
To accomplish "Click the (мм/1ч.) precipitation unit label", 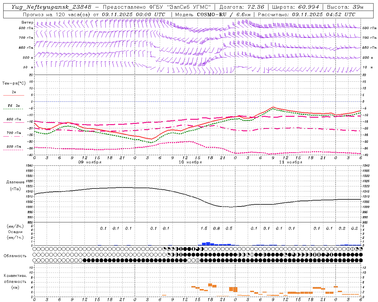I will pyautogui.click(x=15, y=237).
